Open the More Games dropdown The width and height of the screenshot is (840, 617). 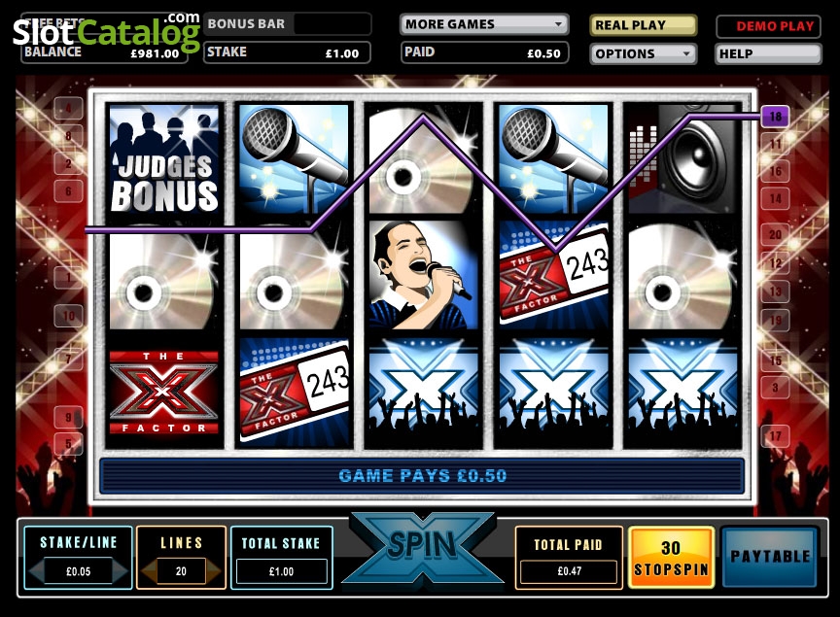(484, 24)
